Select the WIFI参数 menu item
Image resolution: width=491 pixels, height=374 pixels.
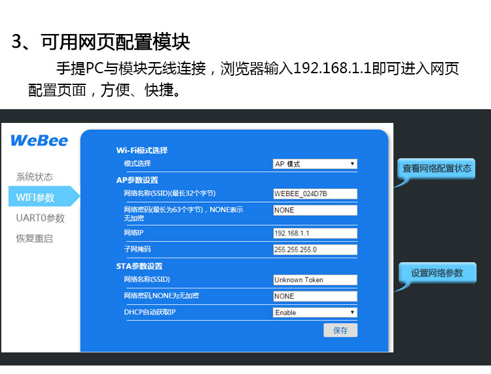click(x=44, y=196)
